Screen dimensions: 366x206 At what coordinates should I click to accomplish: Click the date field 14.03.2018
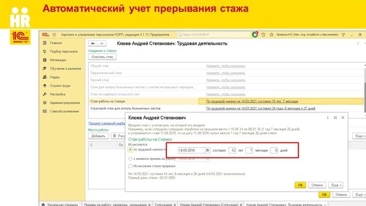pyautogui.click(x=192, y=150)
